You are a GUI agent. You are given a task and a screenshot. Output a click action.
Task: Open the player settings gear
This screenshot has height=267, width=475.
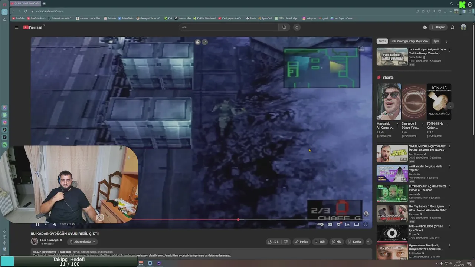coord(339,224)
